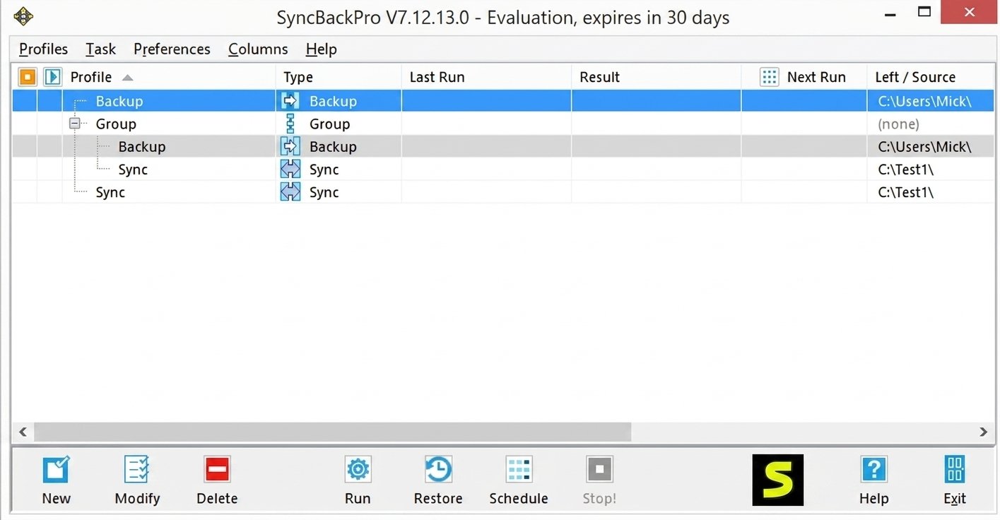Click the sync arrows icon in the Sync row under Group
Viewport: 1000px width, 520px height.
click(290, 170)
